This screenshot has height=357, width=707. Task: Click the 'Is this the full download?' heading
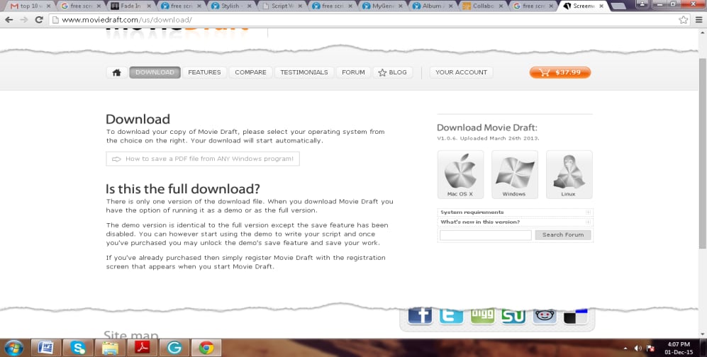pos(183,188)
